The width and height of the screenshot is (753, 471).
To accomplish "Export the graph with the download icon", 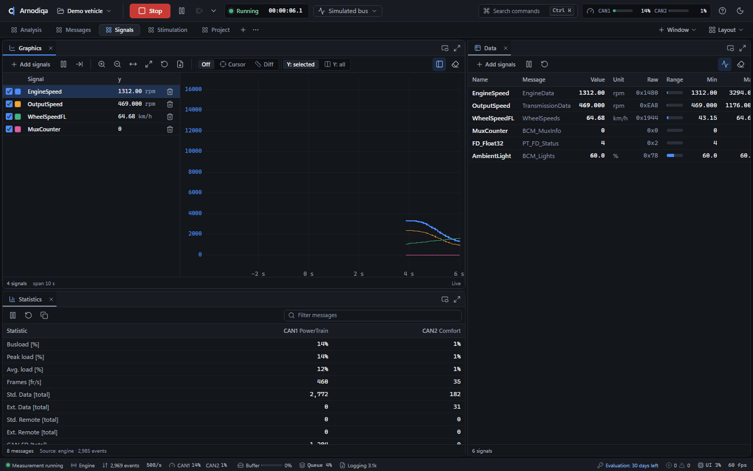I will [x=180, y=64].
